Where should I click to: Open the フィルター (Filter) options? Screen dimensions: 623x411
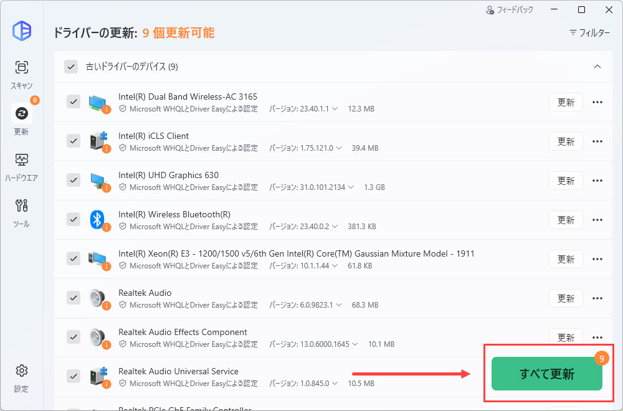tap(589, 32)
